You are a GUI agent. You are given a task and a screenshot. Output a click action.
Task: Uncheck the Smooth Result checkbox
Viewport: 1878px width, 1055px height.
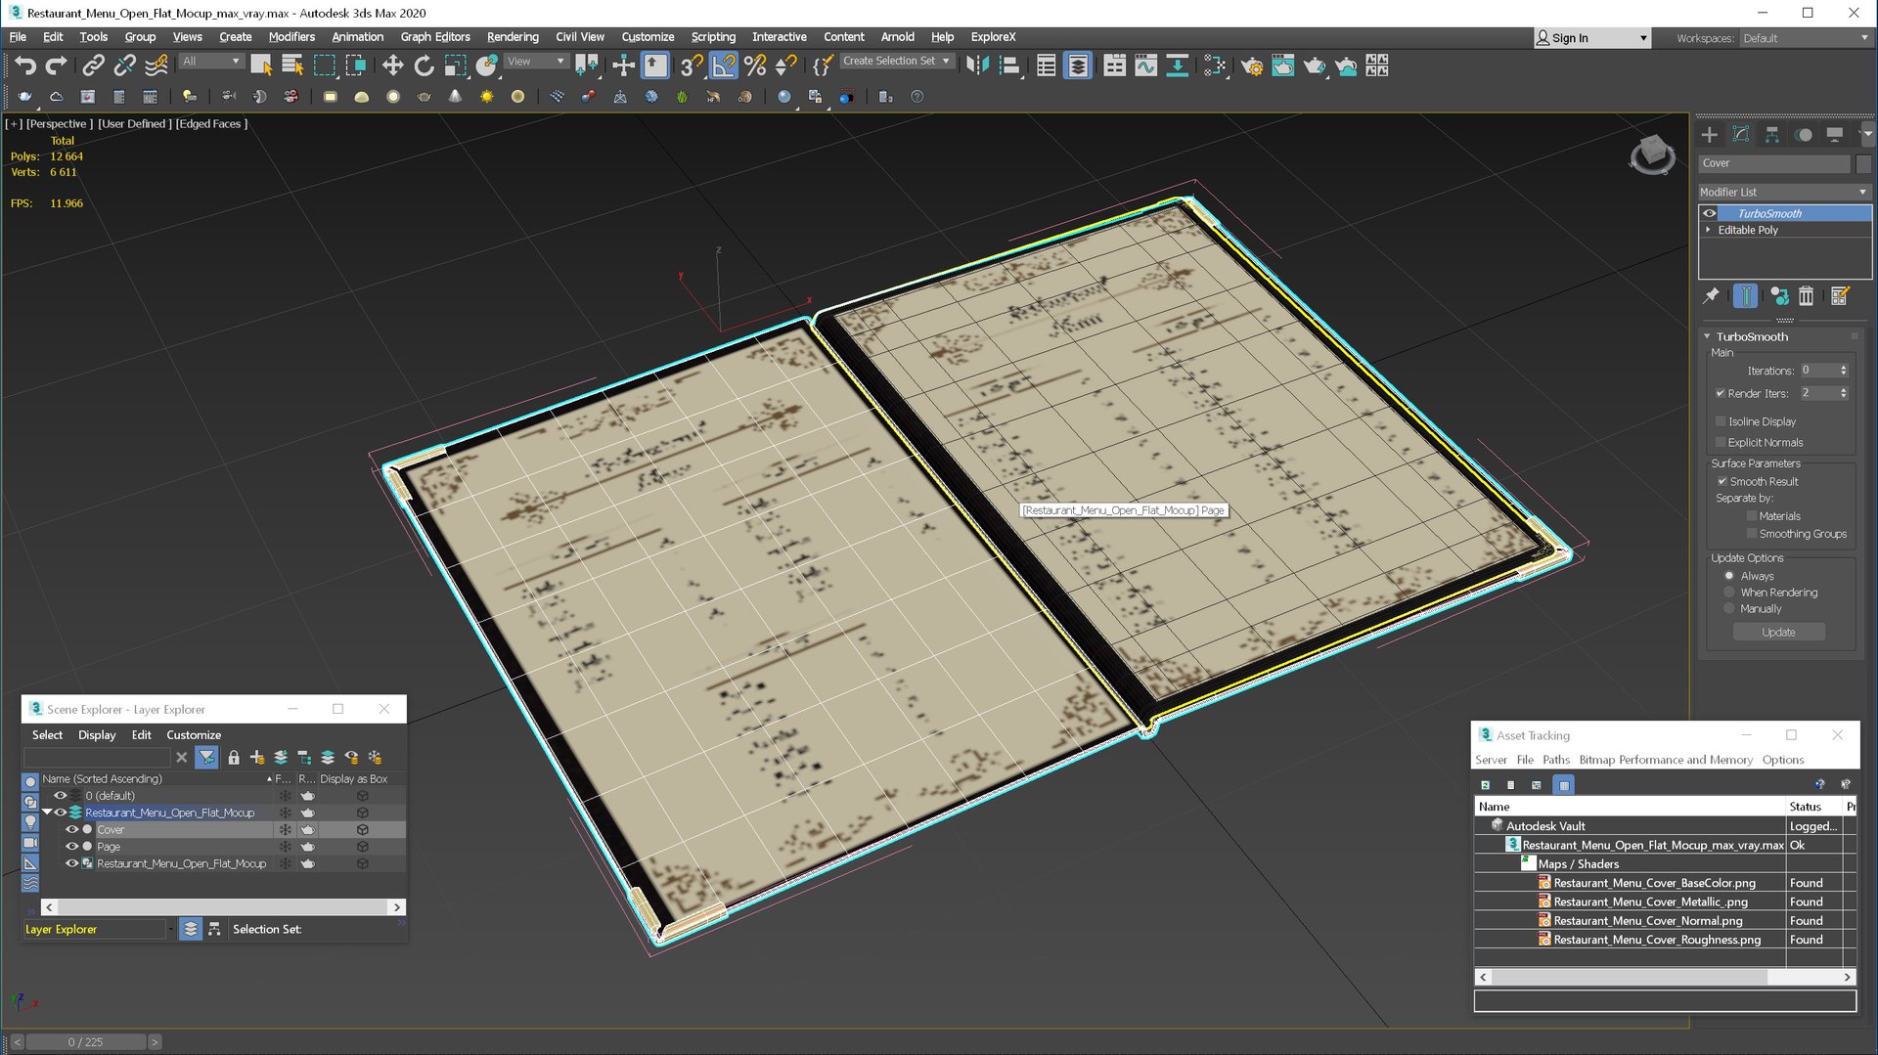[x=1722, y=481]
